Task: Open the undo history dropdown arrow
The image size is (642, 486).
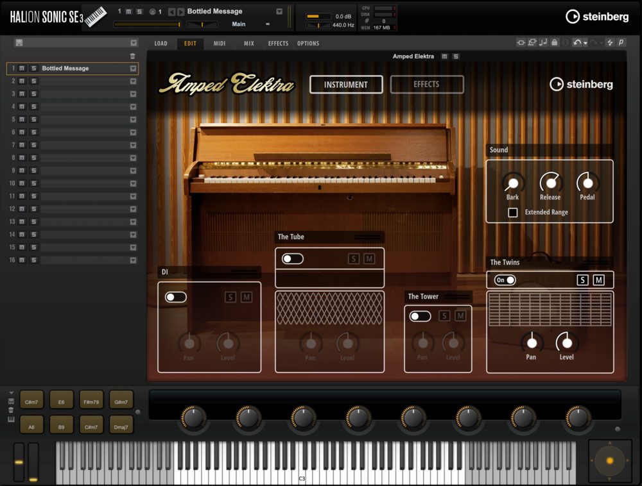Action: pyautogui.click(x=586, y=43)
